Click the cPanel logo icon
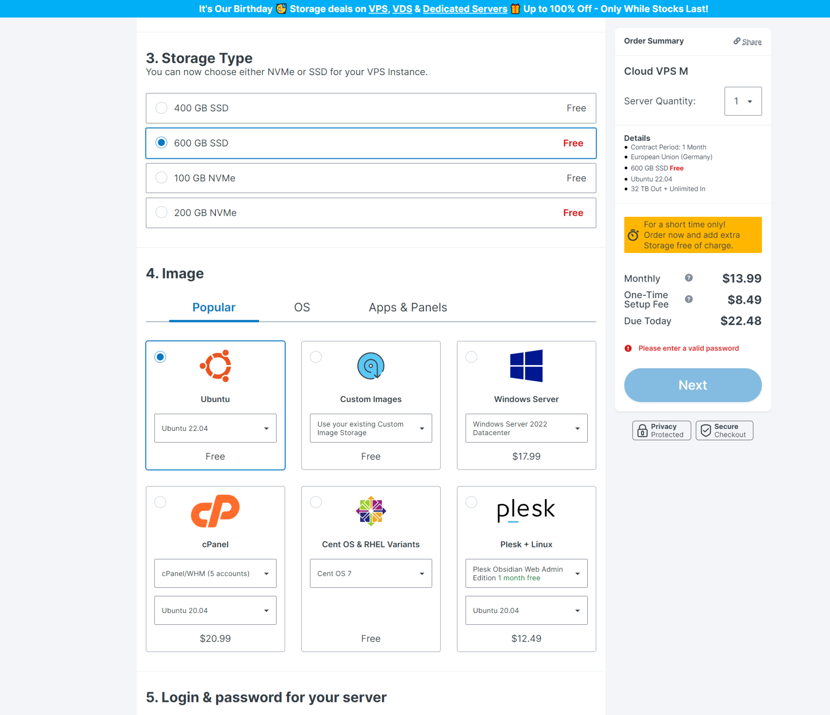 [x=215, y=510]
